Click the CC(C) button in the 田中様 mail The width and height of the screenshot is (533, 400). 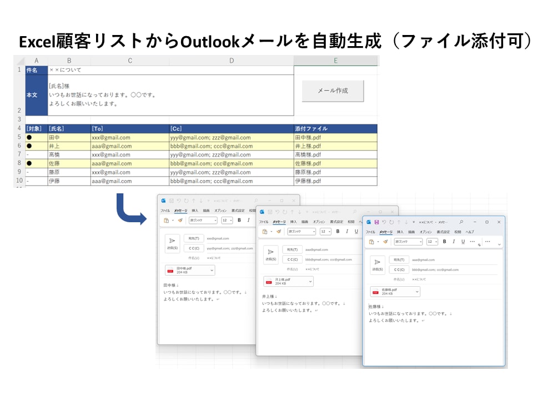[194, 248]
